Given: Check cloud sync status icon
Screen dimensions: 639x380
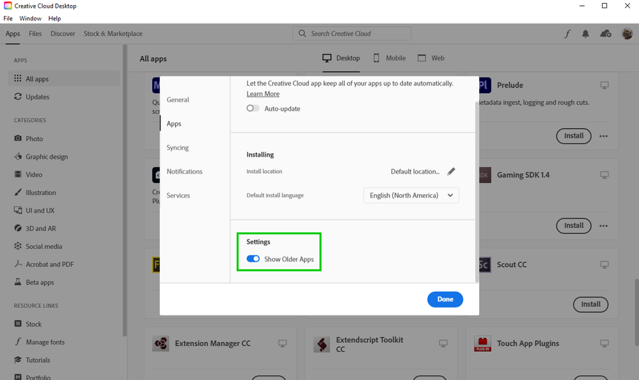Looking at the screenshot, I should coord(606,34).
